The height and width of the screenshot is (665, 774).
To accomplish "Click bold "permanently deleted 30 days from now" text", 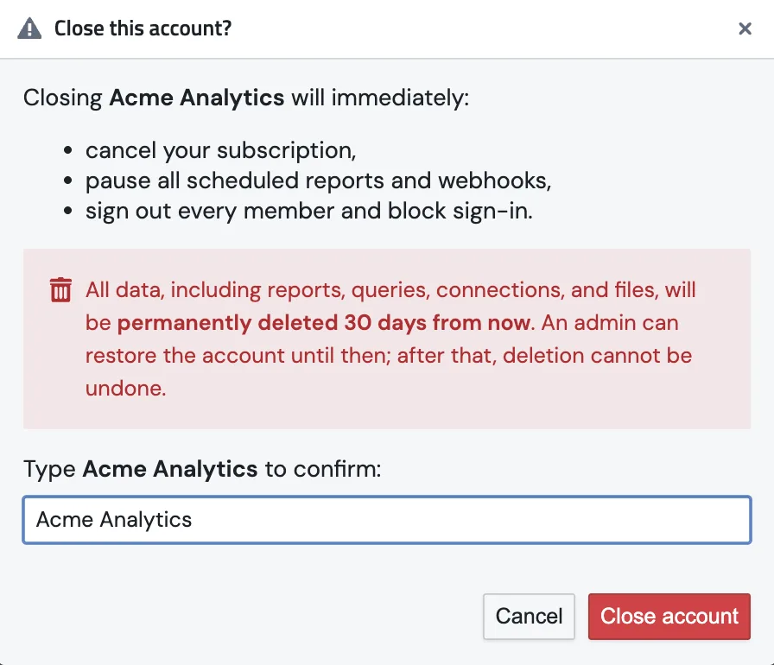I will click(x=324, y=323).
